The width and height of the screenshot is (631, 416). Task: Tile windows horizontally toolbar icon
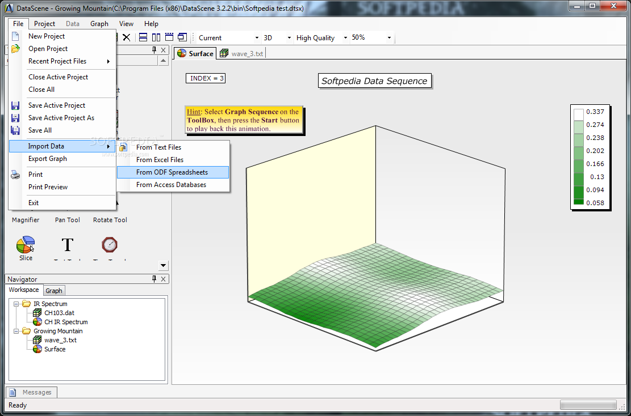point(143,37)
